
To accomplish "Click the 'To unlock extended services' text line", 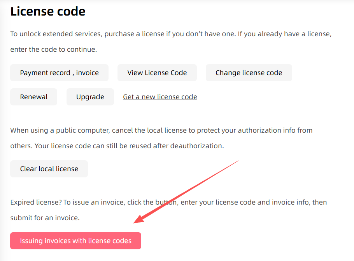I will pos(171,34).
